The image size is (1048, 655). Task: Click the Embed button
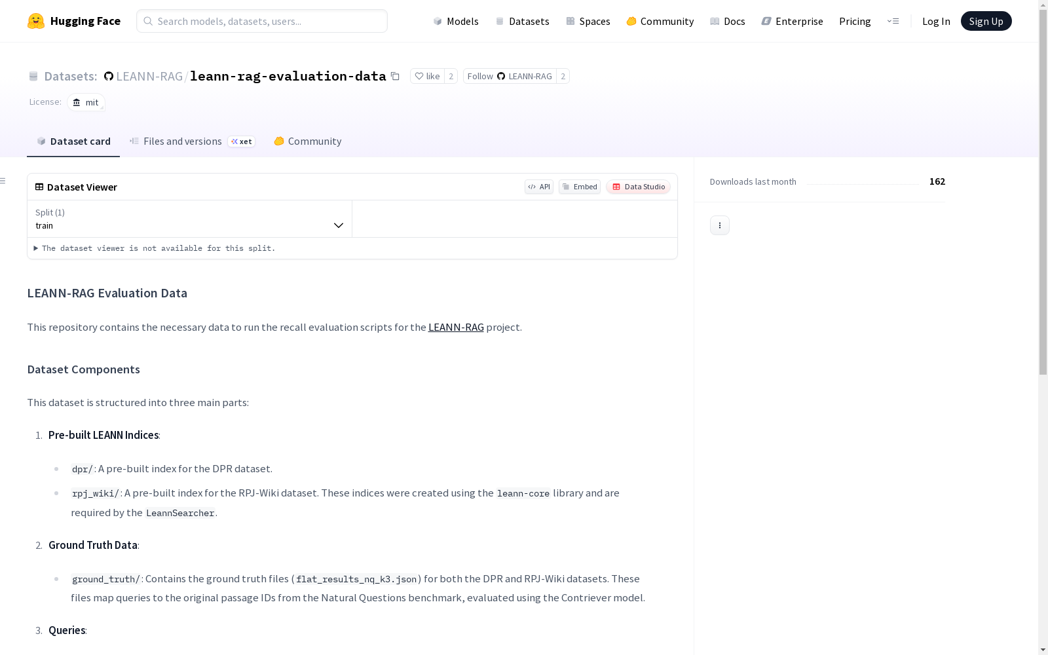pos(580,187)
